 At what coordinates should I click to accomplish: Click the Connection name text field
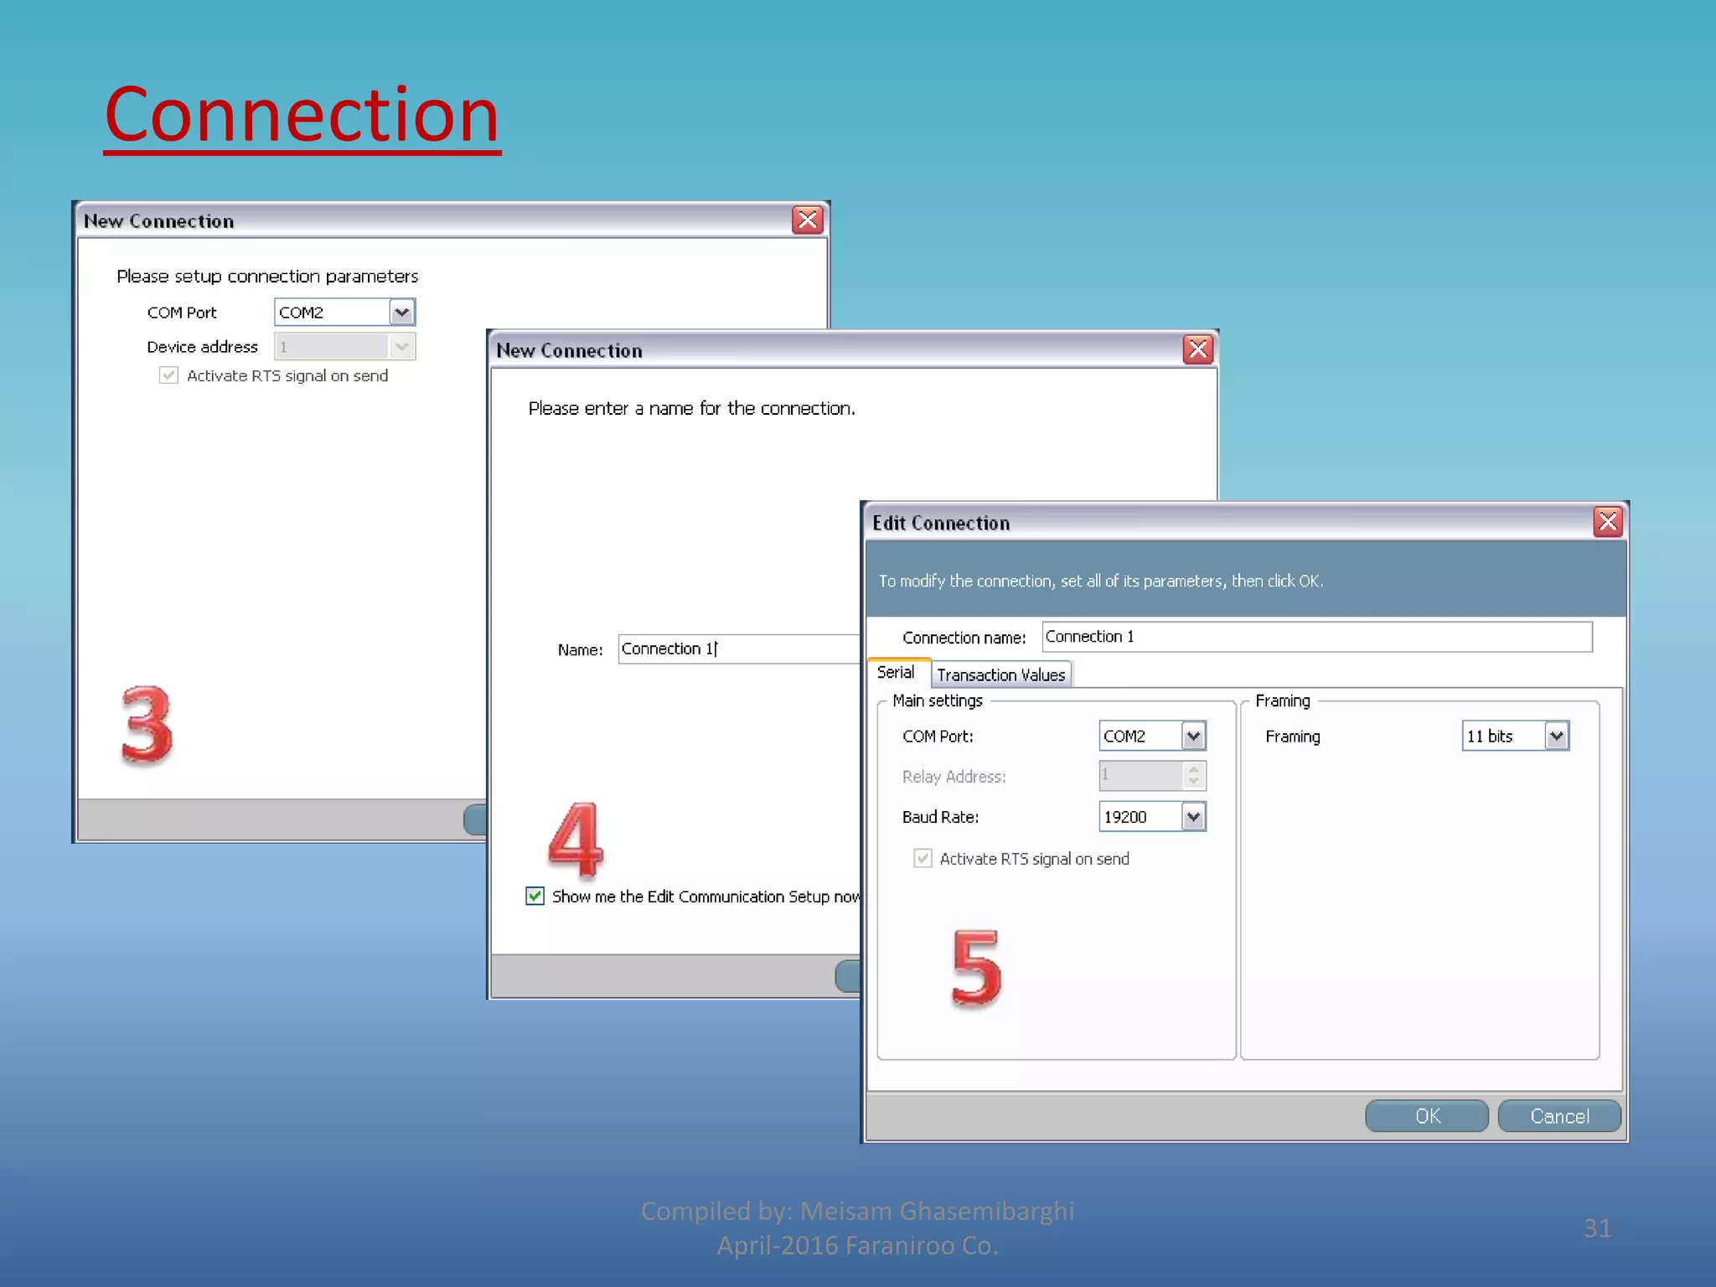(x=1315, y=637)
